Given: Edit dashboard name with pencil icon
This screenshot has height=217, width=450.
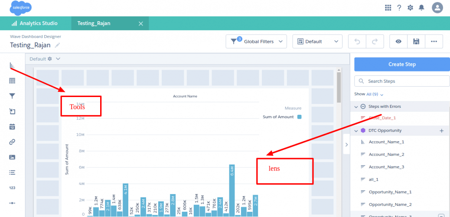Looking at the screenshot, I should pos(57,45).
